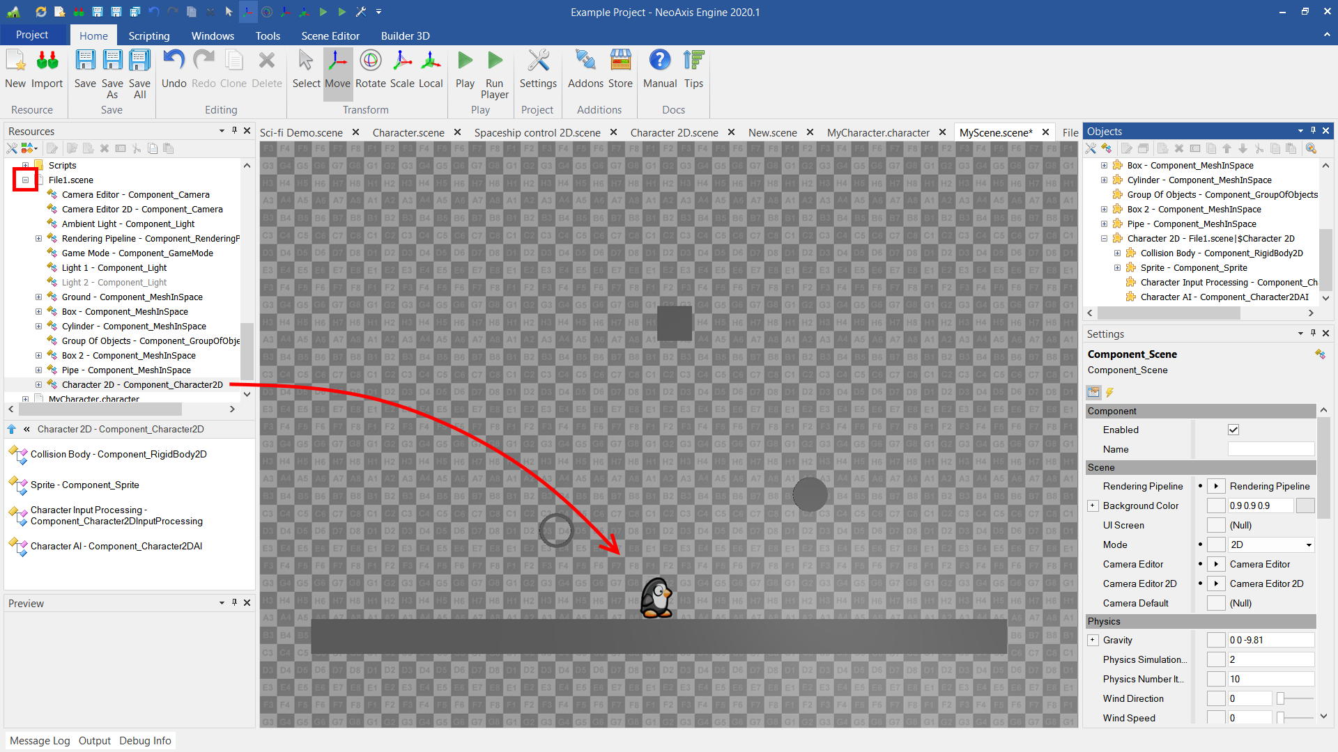The height and width of the screenshot is (752, 1338).
Task: Expand the Background Color property
Action: click(1093, 506)
